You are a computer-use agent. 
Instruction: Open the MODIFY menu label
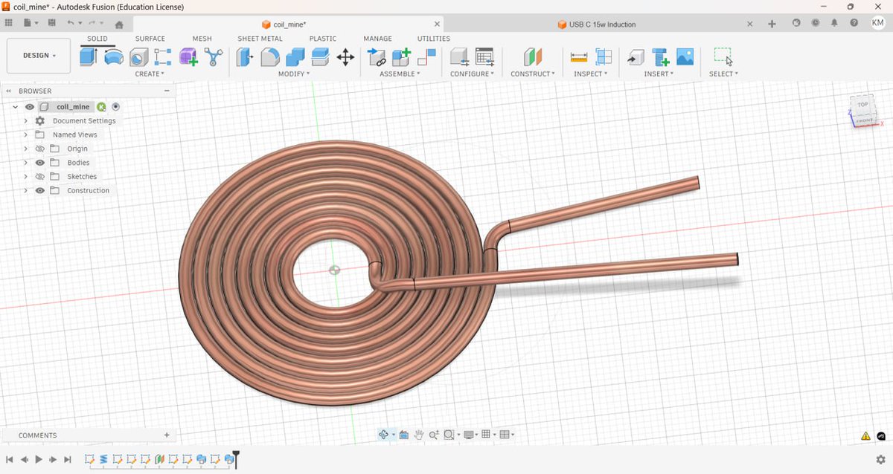(294, 74)
